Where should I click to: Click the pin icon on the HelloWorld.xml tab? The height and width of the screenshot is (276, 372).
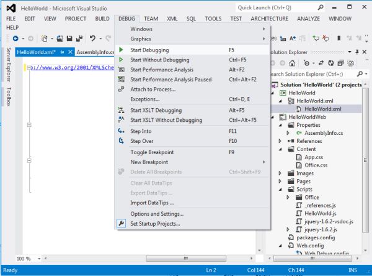62,52
